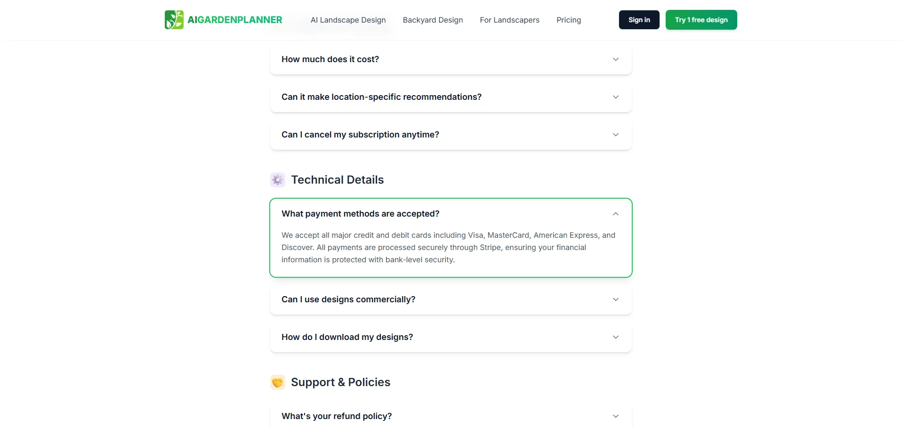Navigate to Pricing

pyautogui.click(x=568, y=20)
